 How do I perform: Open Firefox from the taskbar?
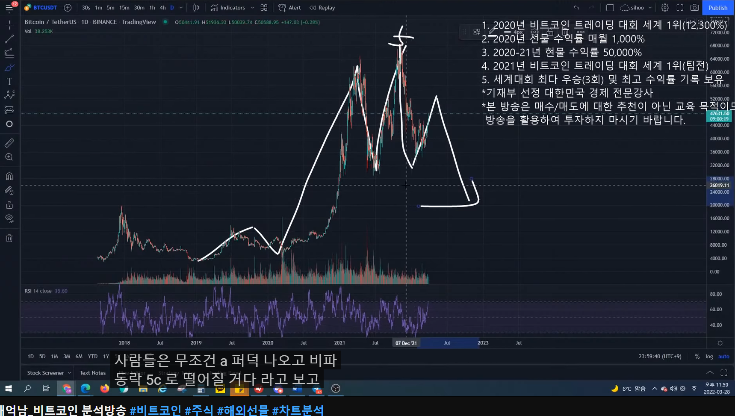click(x=105, y=389)
